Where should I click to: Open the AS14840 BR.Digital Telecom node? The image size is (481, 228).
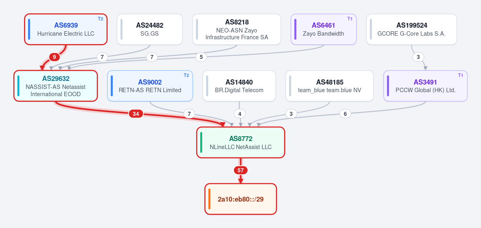point(239,86)
